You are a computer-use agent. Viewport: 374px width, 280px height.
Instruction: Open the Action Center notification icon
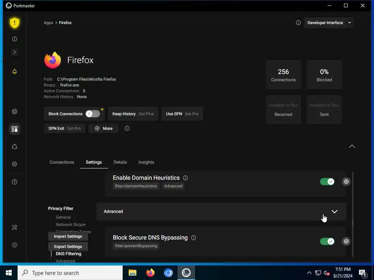(362, 273)
